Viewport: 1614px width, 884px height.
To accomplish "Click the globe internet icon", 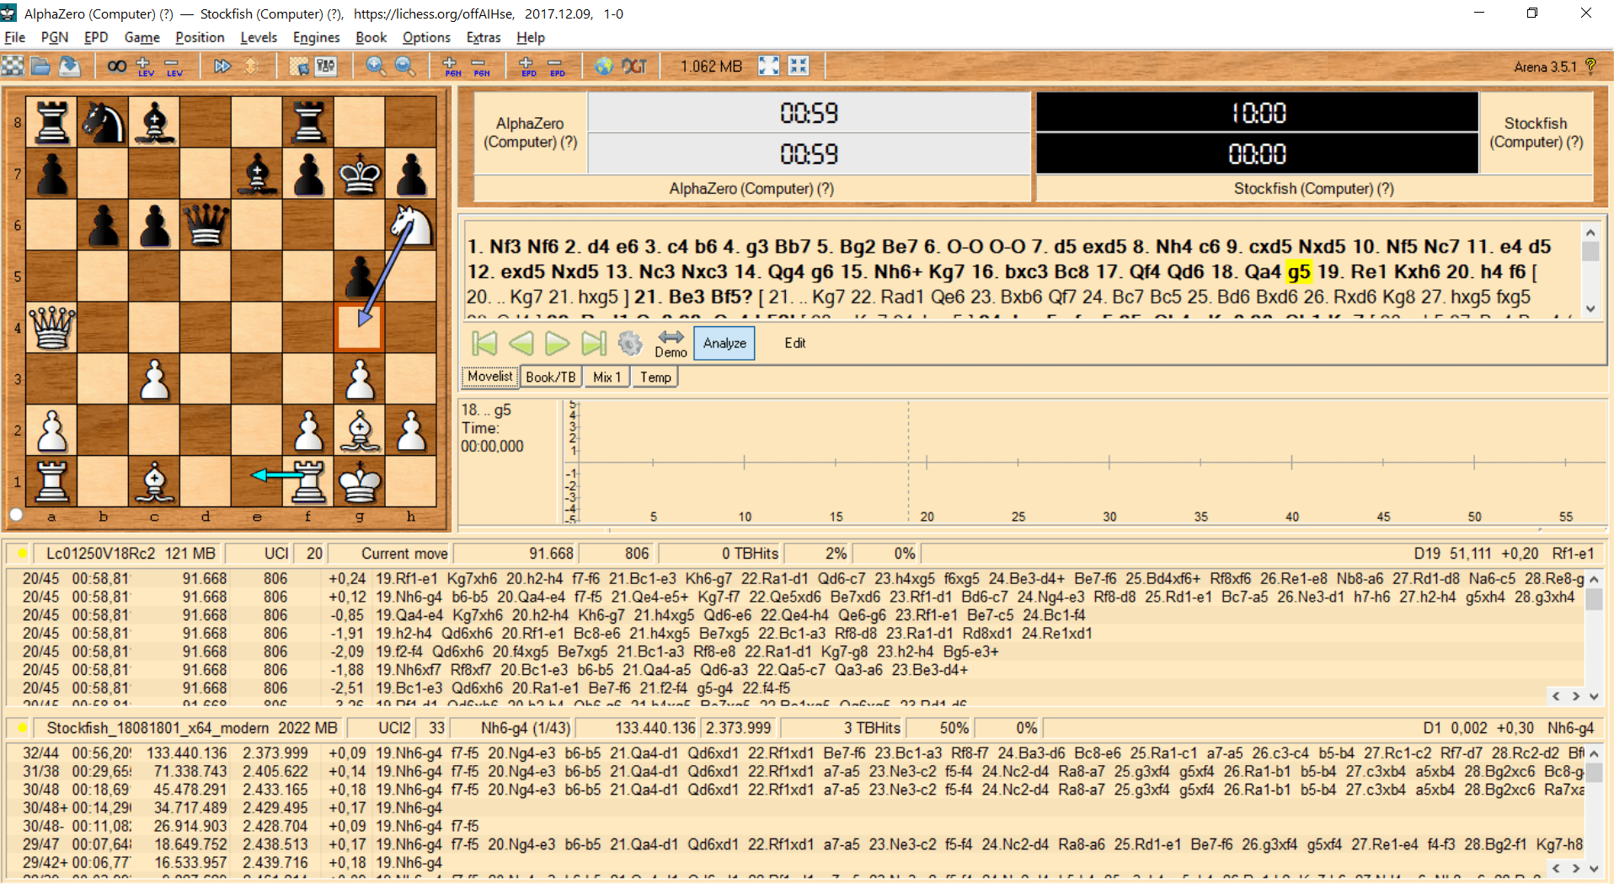I will tap(604, 66).
